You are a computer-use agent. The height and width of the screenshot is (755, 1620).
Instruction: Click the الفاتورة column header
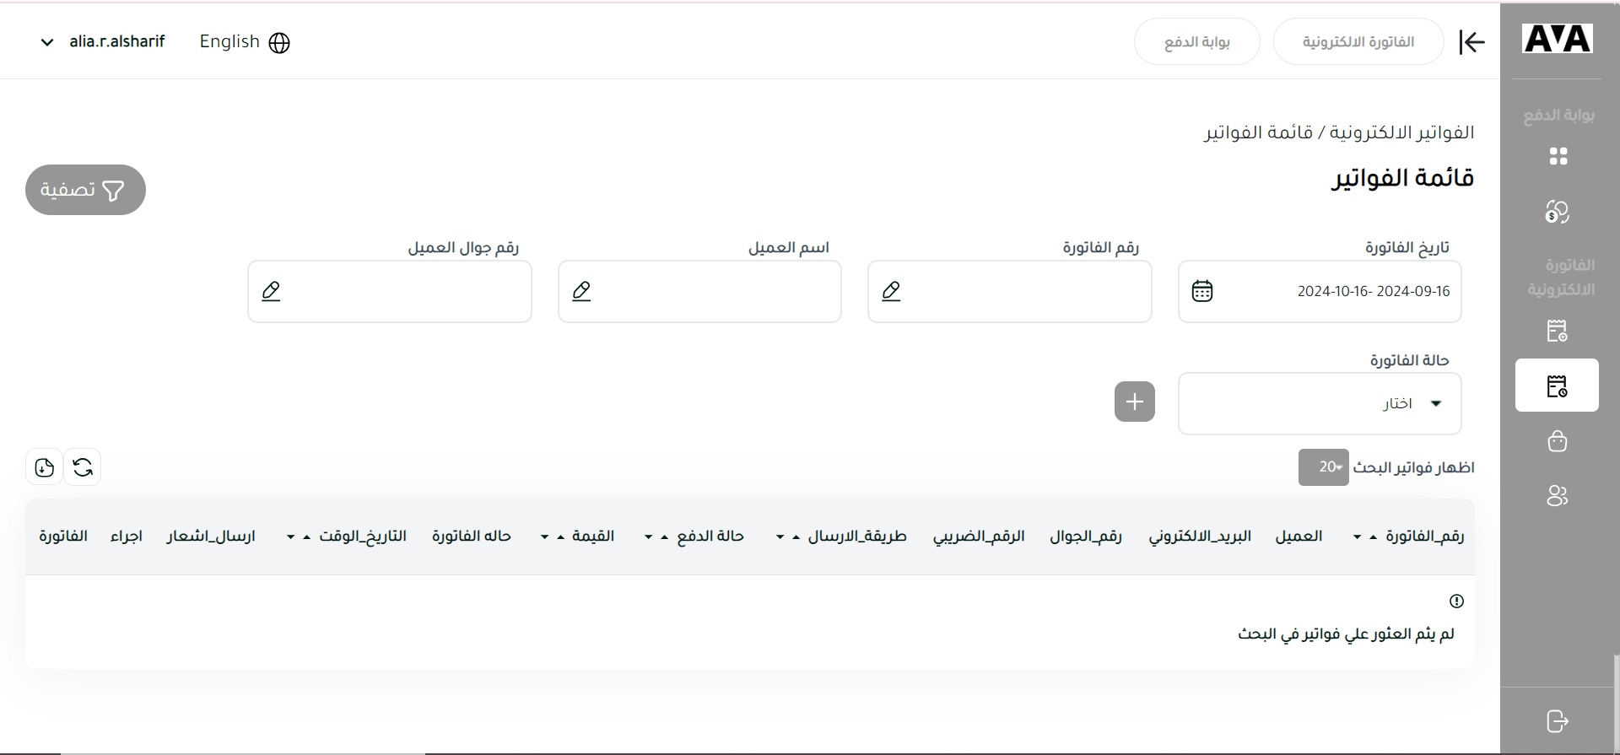tap(63, 537)
